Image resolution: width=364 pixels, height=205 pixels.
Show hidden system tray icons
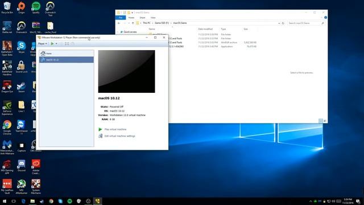(x=311, y=201)
